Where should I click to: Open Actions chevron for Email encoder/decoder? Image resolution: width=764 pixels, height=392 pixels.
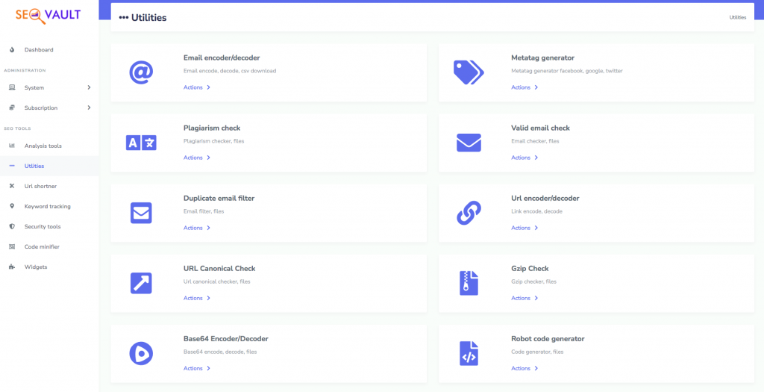(x=209, y=88)
